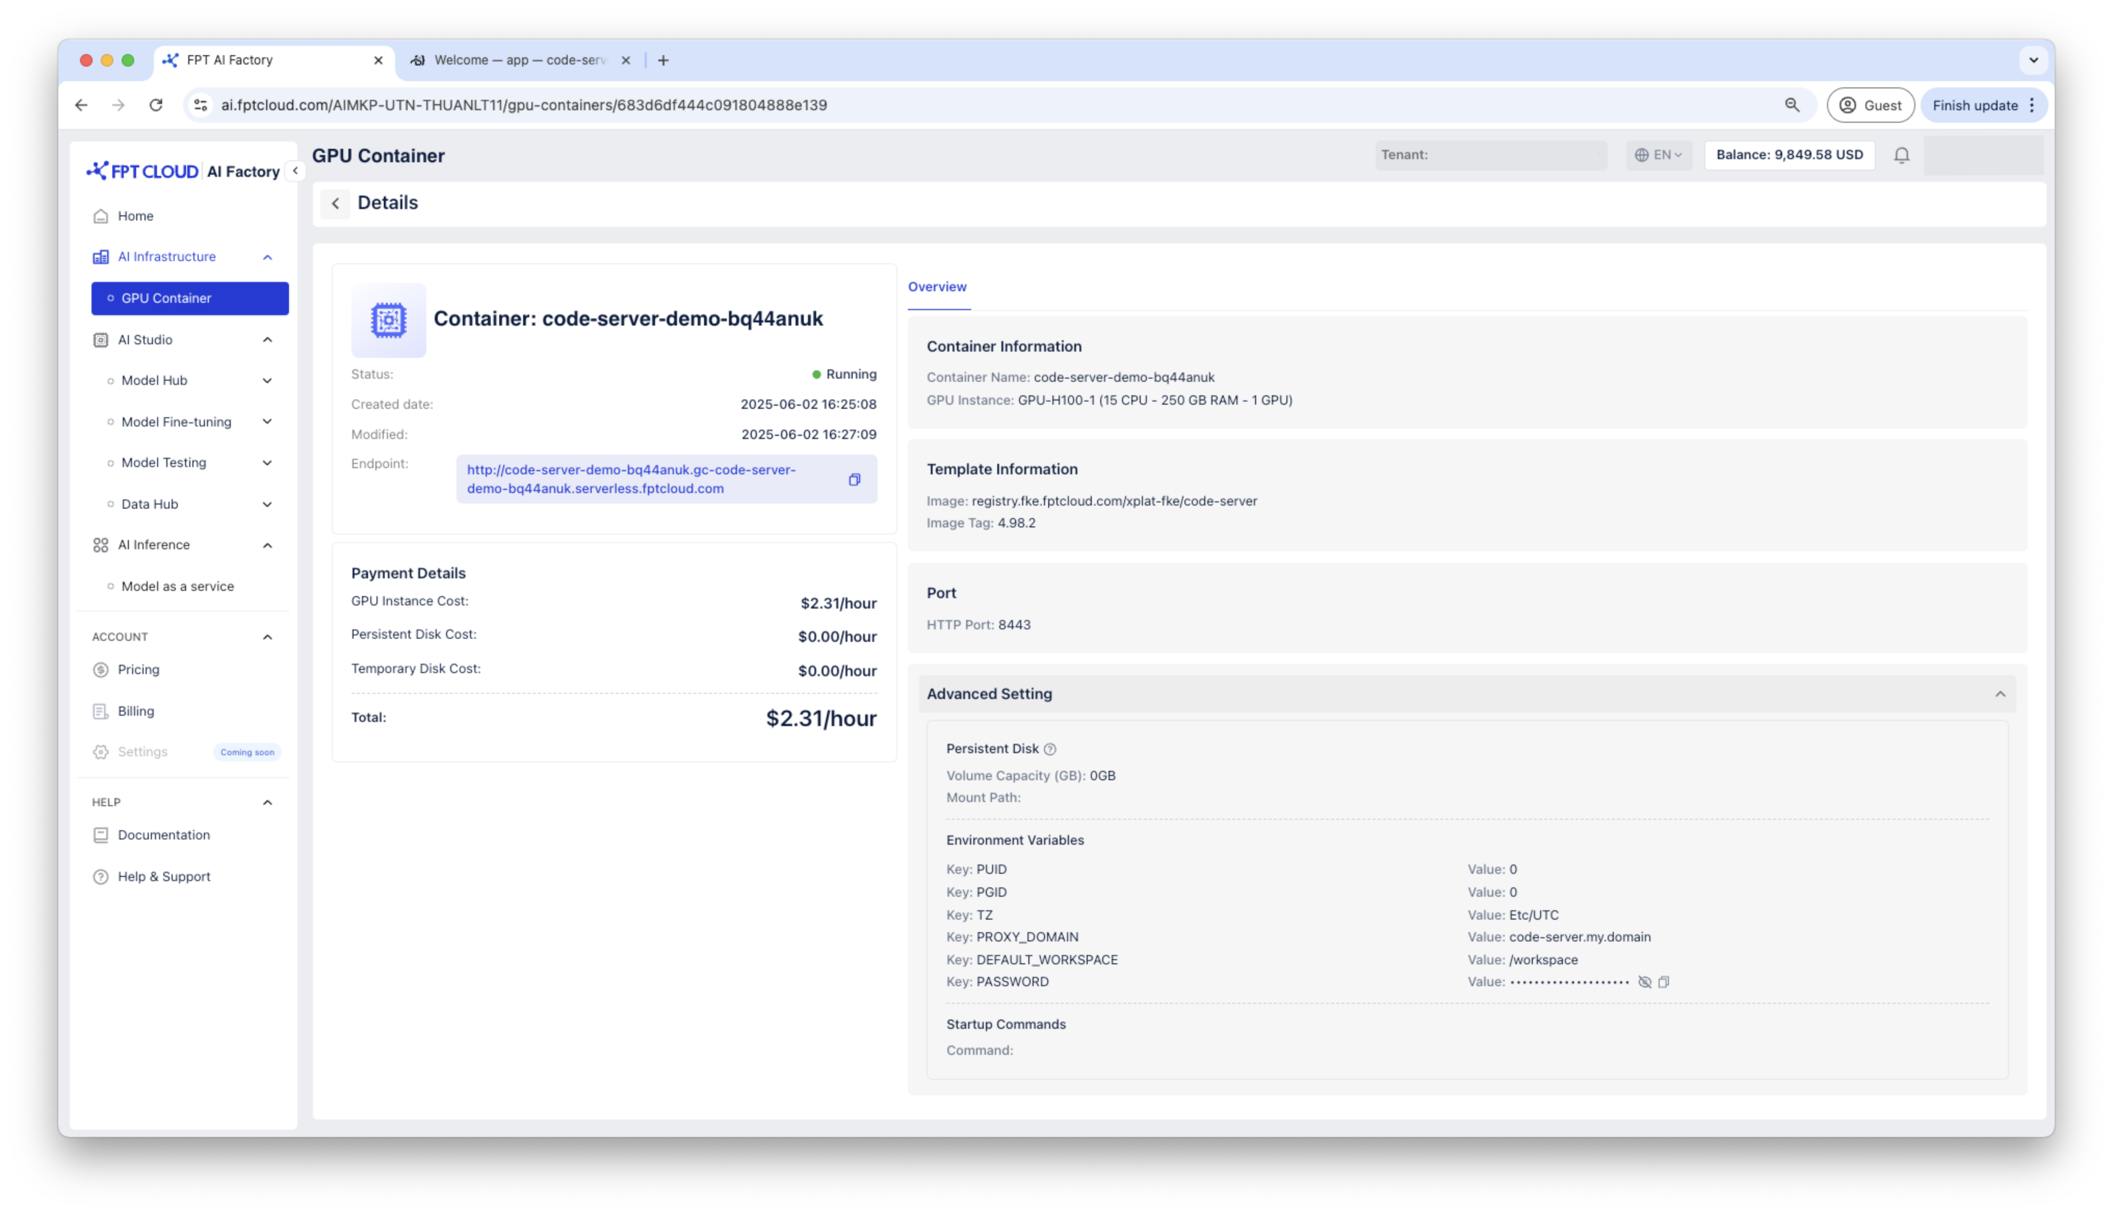
Task: Copy the PASSWORD value icon
Action: (x=1664, y=982)
